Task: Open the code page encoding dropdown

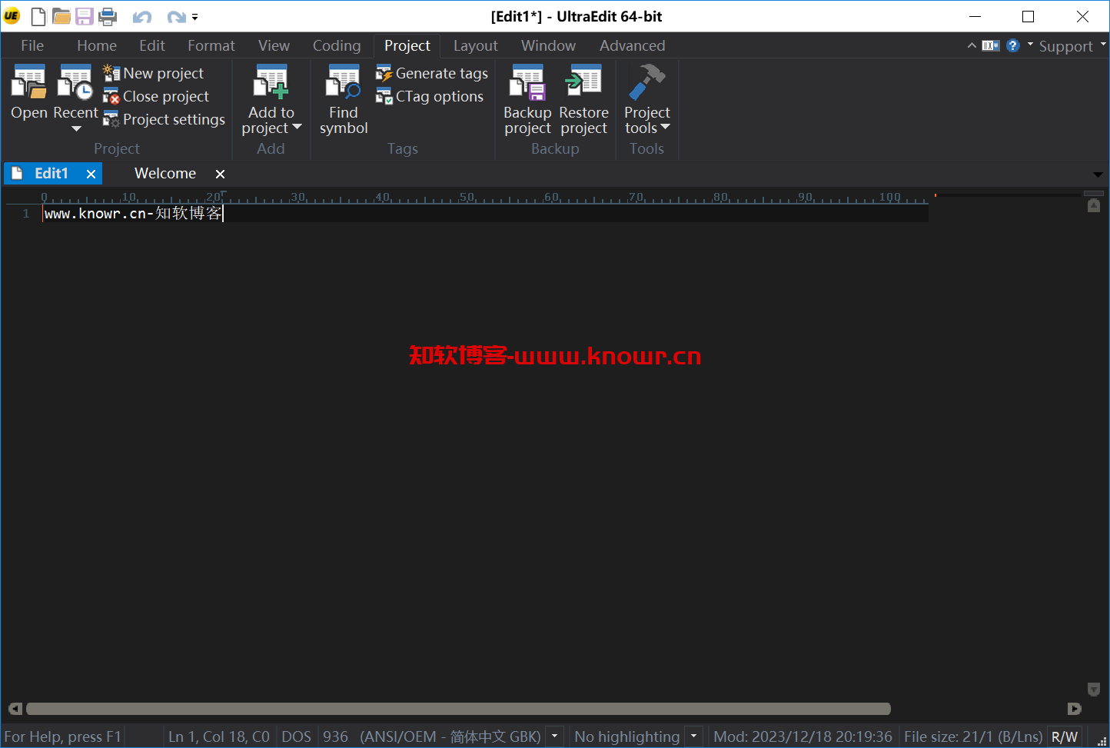Action: coord(554,736)
